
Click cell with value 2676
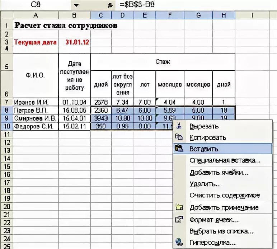tap(101, 102)
